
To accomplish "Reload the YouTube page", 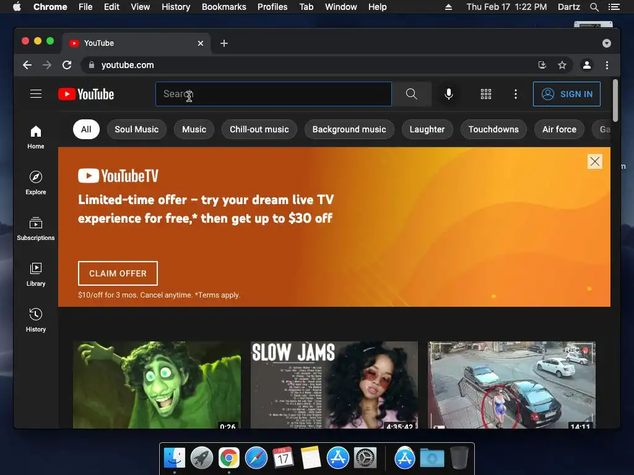I will click(67, 65).
